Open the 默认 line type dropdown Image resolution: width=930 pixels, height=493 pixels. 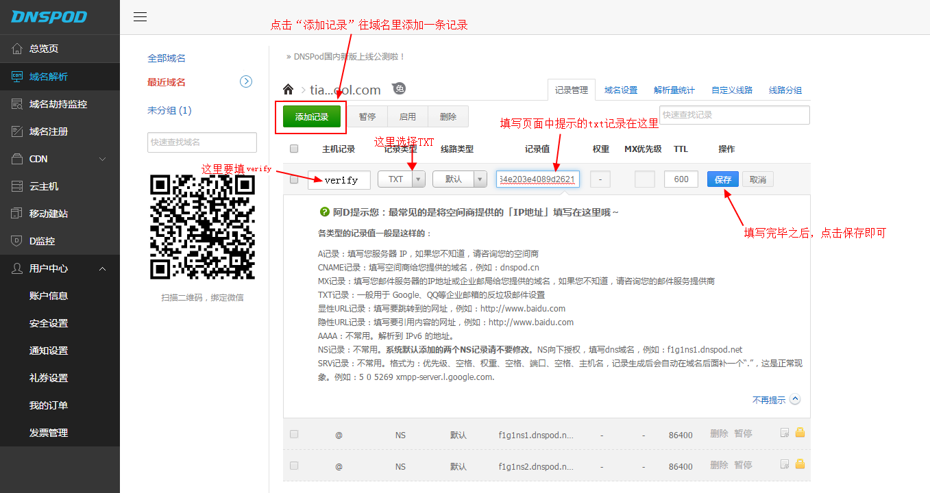point(460,179)
